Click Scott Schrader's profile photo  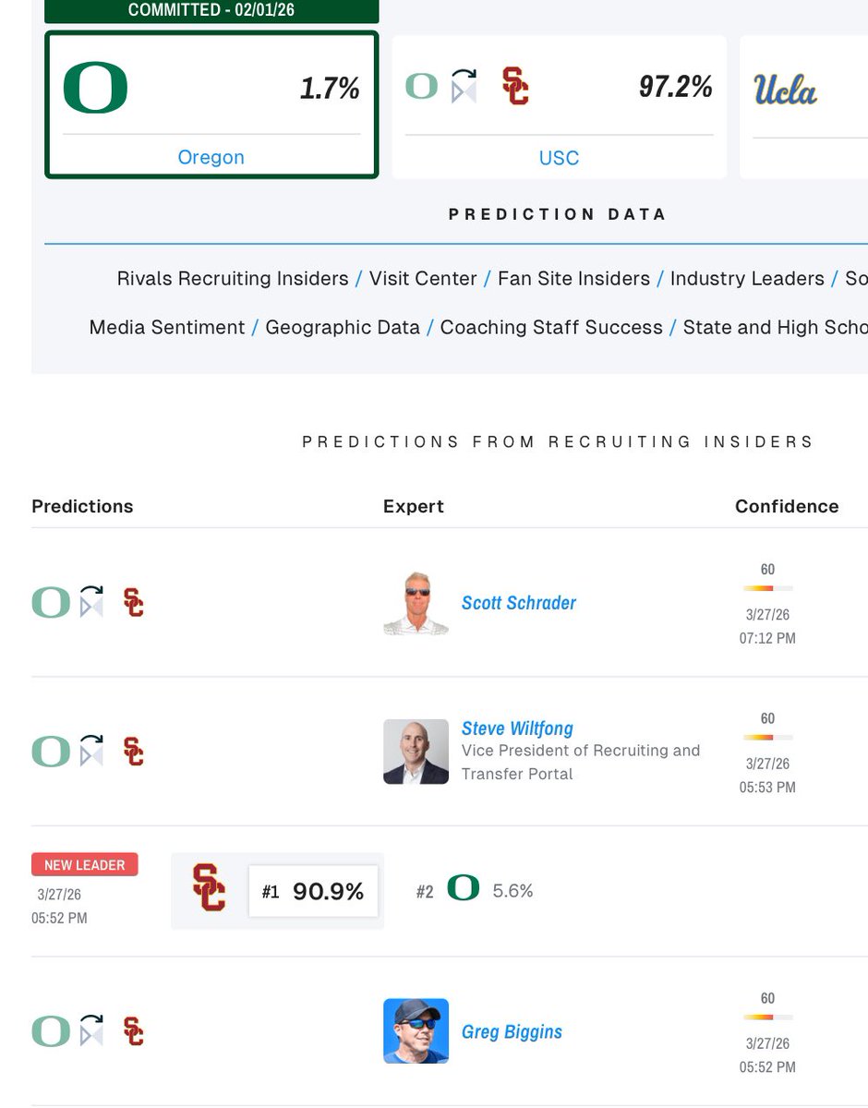[416, 603]
